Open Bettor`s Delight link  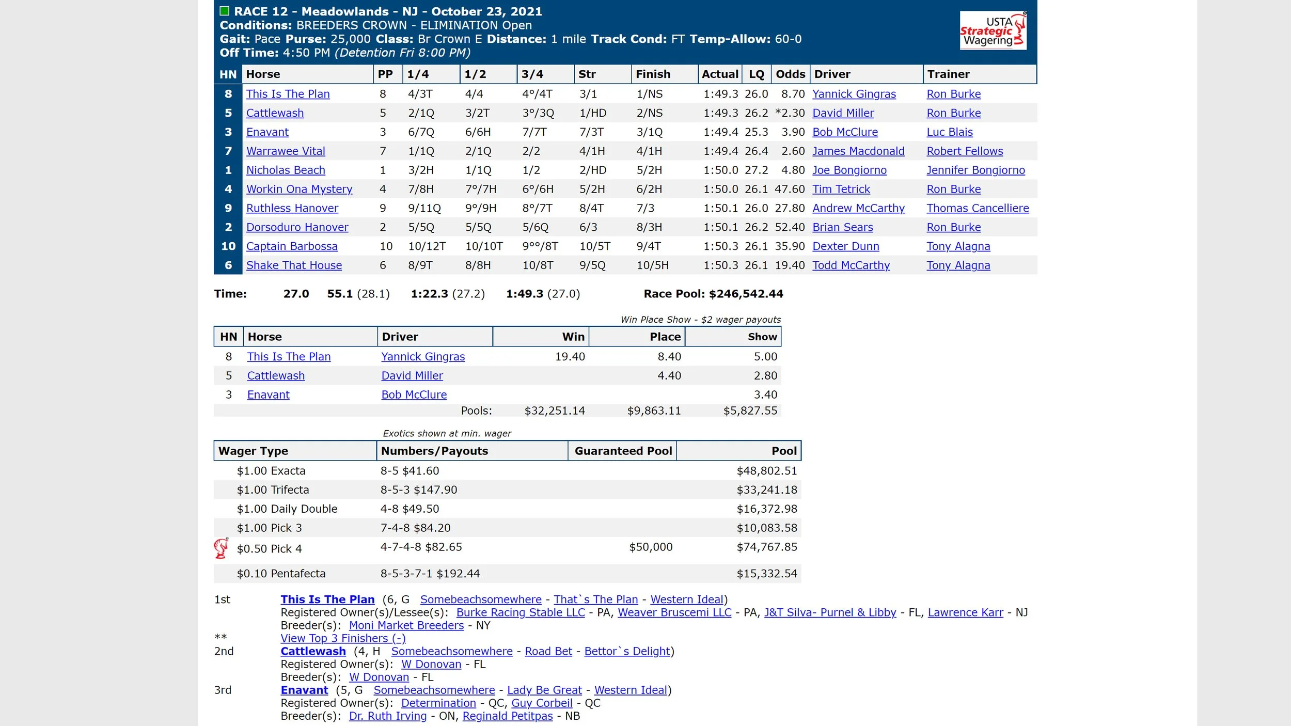pos(627,652)
